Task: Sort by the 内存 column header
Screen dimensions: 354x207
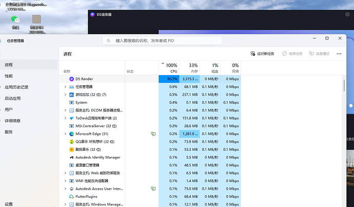Action: (x=190, y=68)
